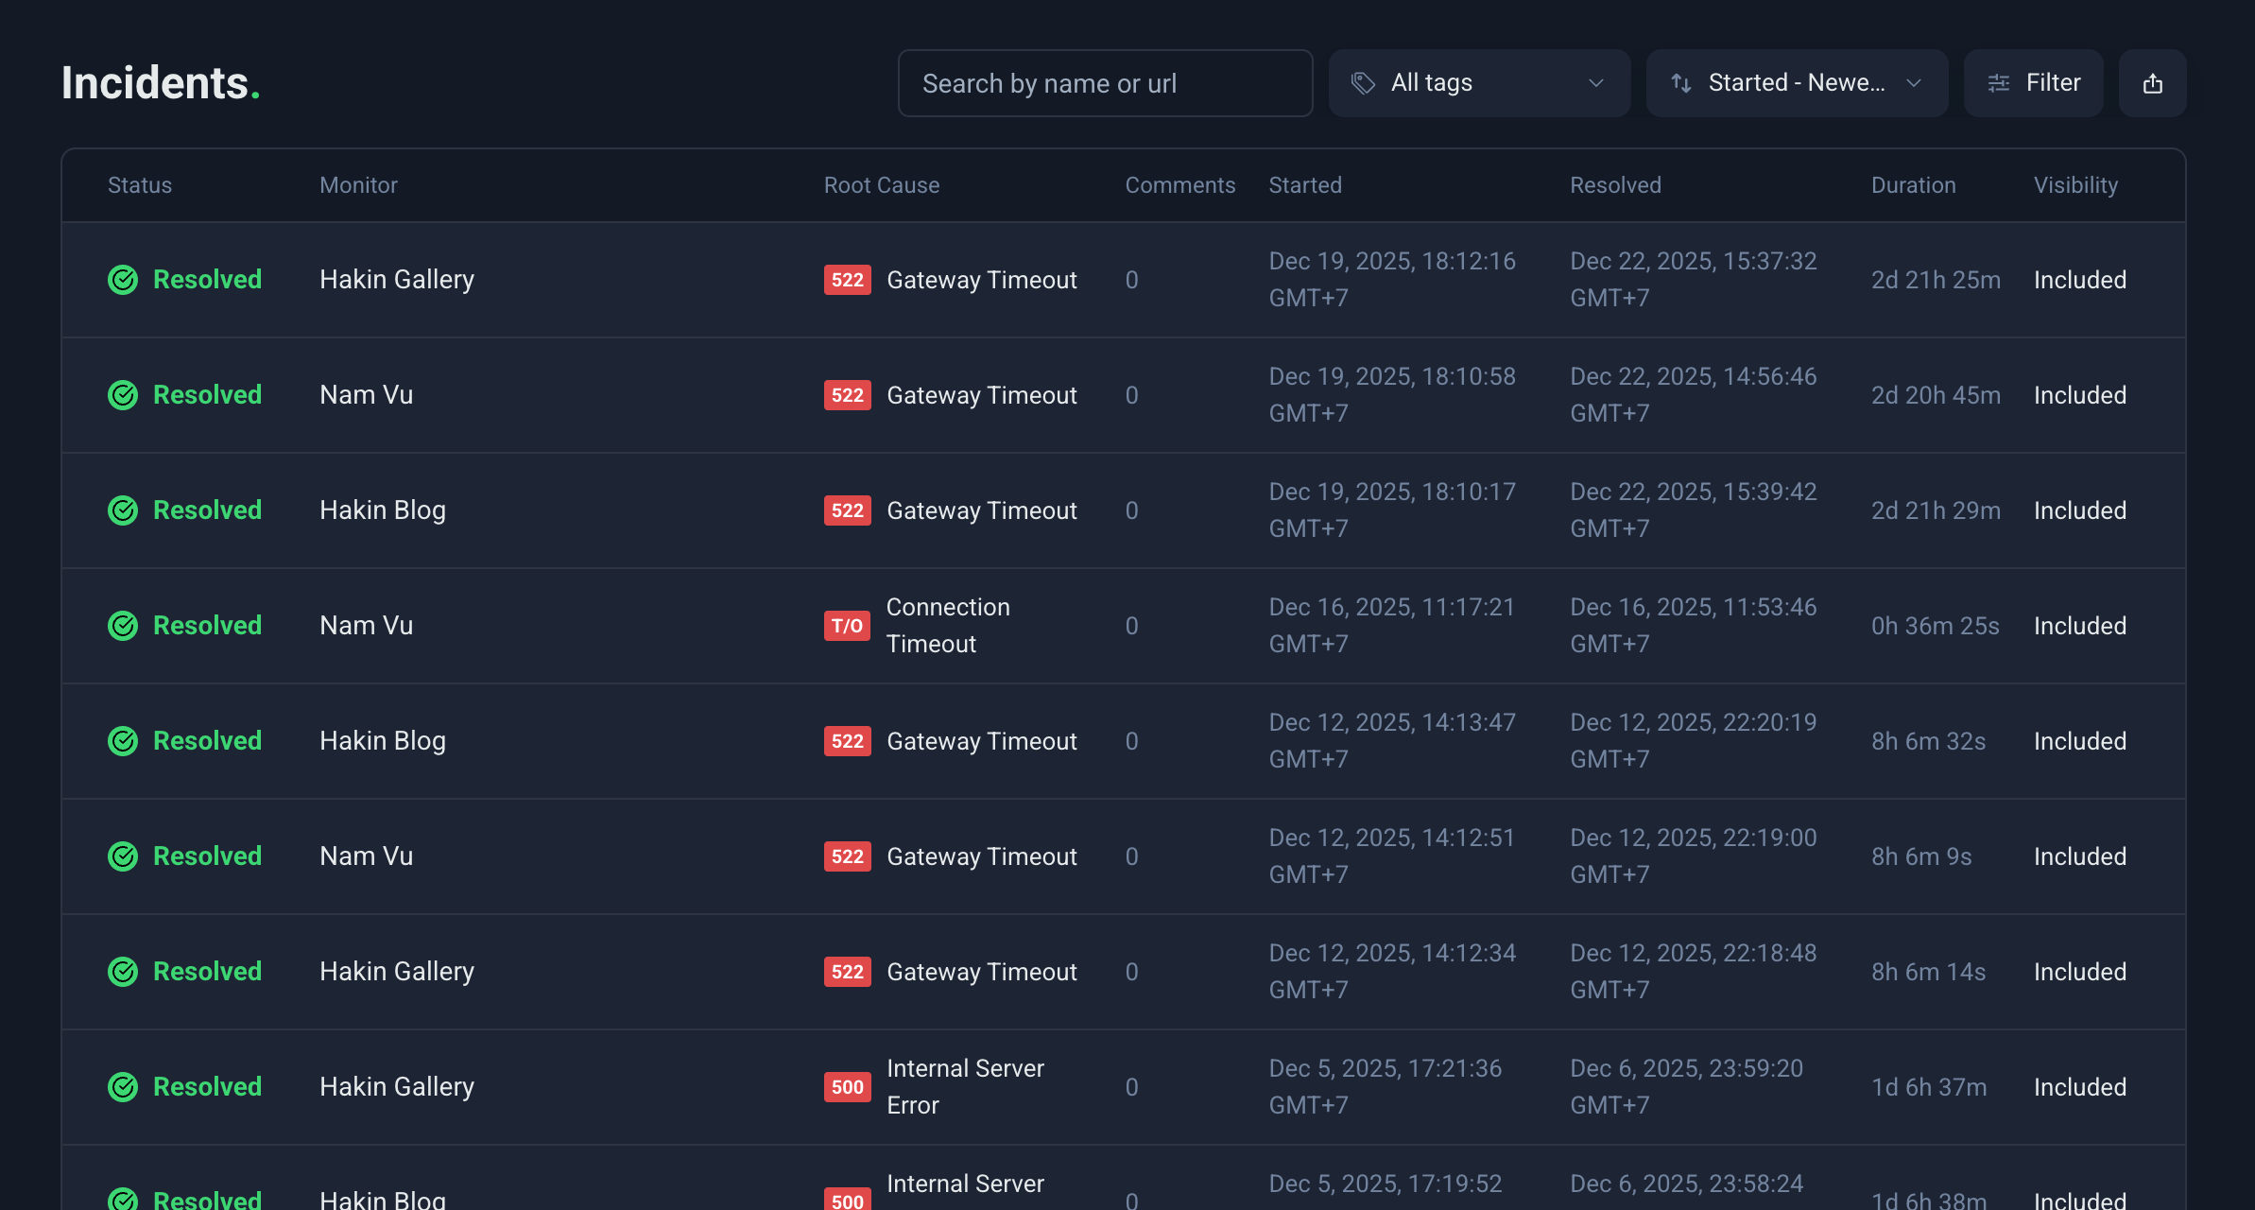Click the tag icon in All tags
Image resolution: width=2255 pixels, height=1210 pixels.
point(1362,83)
